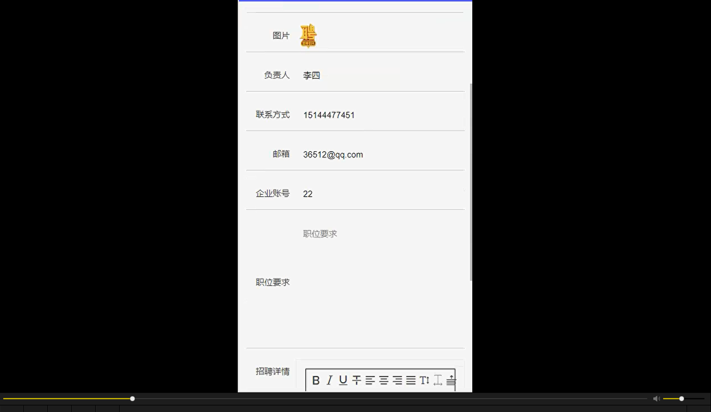Viewport: 711px width, 412px height.
Task: Click the 职位要求 placeholder text area
Action: click(x=320, y=234)
